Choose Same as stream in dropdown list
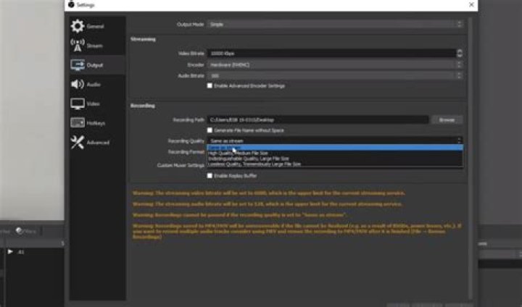 [335, 148]
